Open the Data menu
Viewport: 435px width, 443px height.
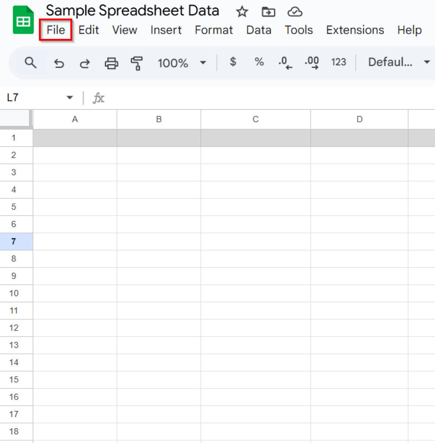(258, 30)
